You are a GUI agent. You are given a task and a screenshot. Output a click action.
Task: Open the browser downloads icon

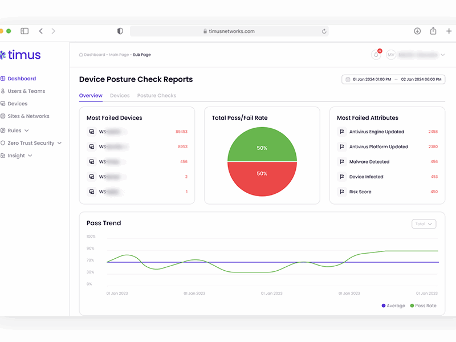point(417,31)
